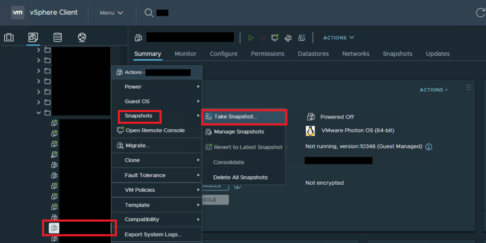Click the info icon beside Guest Managed
Image resolution: width=486 pixels, height=243 pixels.
[429, 147]
